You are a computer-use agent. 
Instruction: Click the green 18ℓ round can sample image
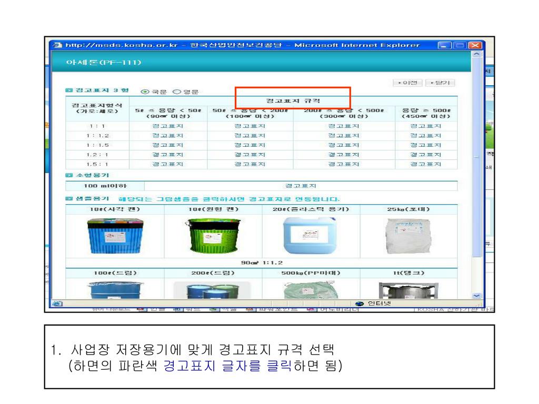click(x=213, y=236)
